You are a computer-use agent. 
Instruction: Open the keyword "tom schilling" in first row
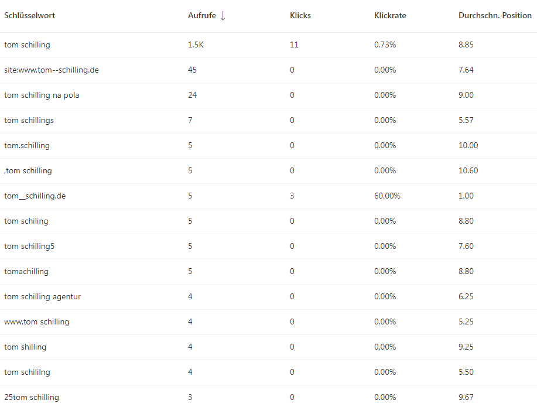click(27, 45)
